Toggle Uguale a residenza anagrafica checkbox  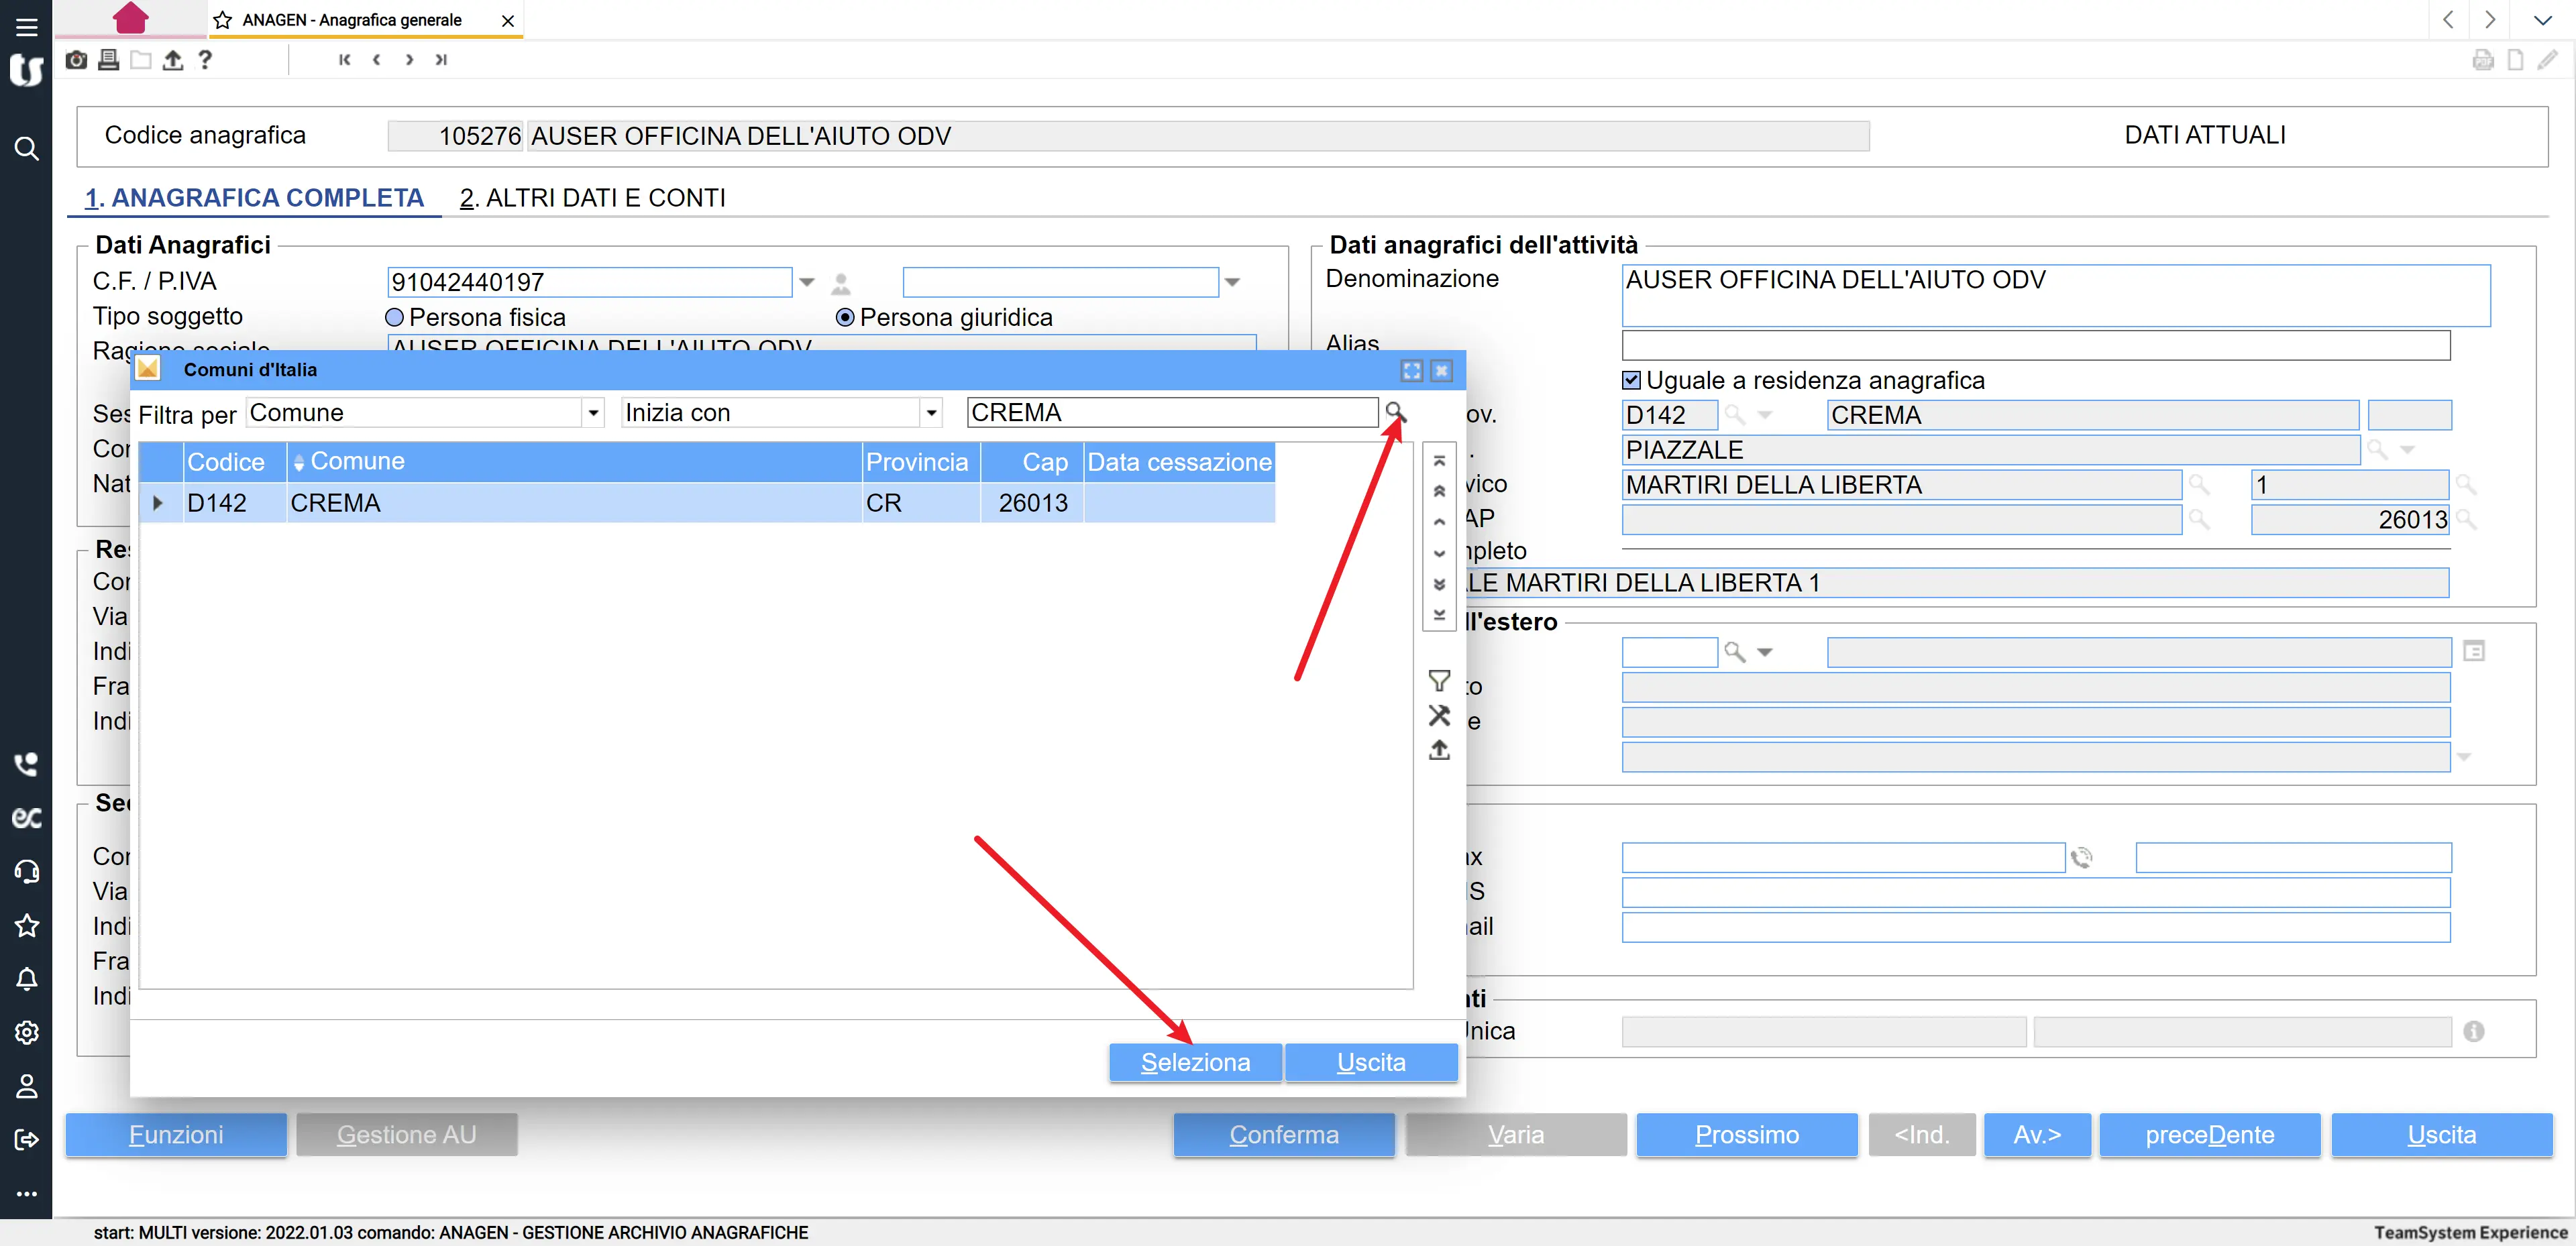(1631, 380)
